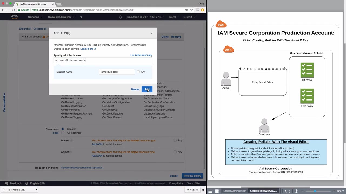Click the Feedback button in footer

pyautogui.click(x=14, y=183)
